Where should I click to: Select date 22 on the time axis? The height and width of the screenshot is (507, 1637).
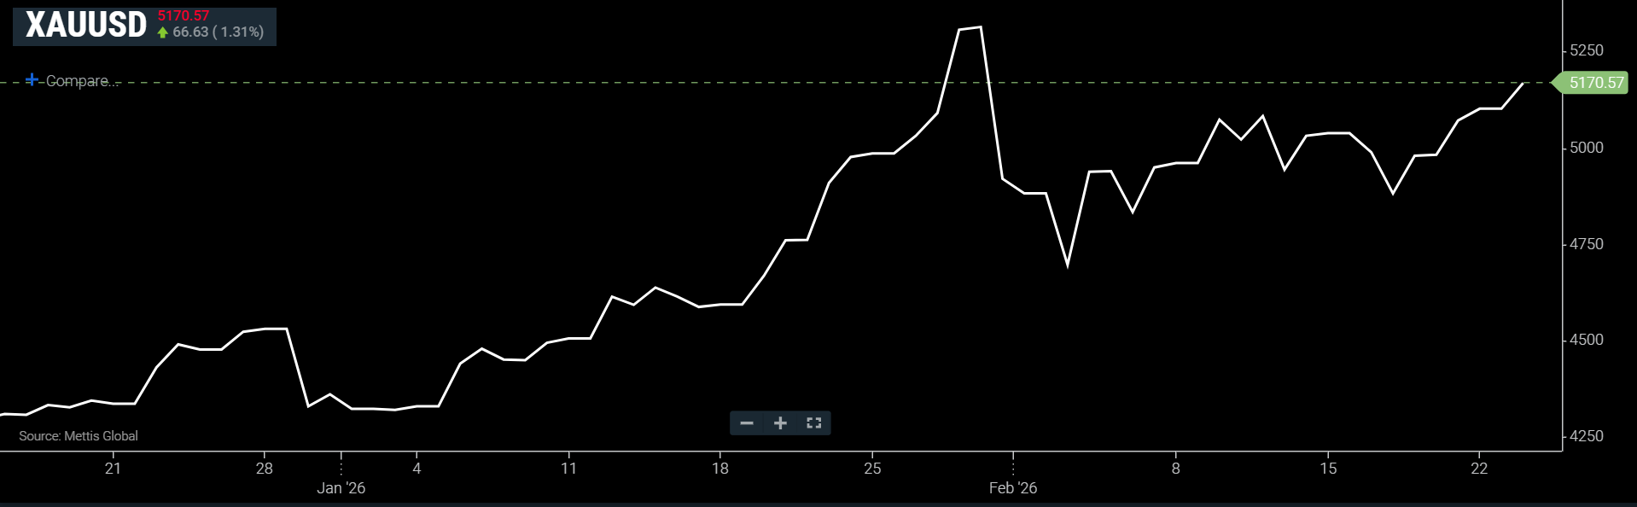[1479, 469]
